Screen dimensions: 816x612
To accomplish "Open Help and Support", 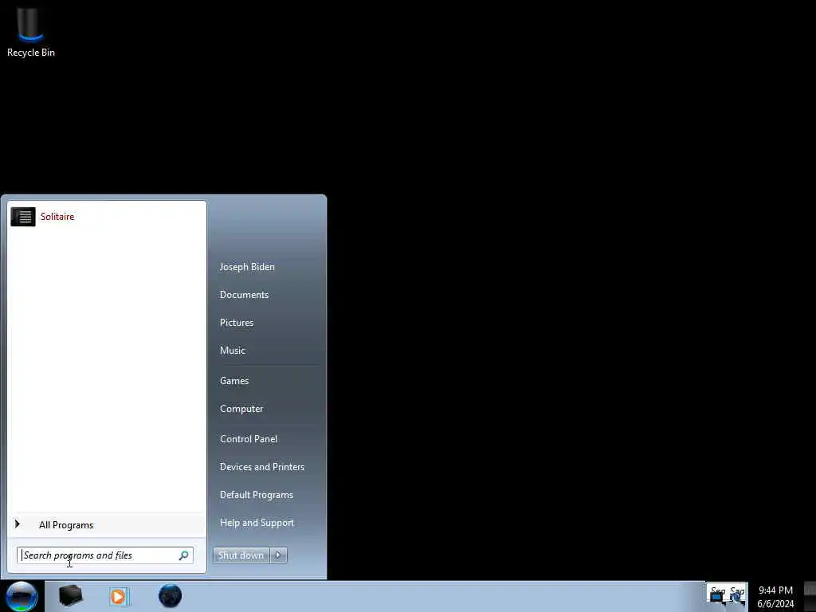I will (x=257, y=523).
